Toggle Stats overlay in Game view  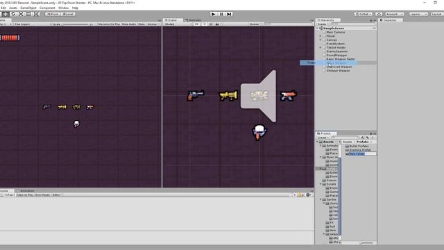[142, 24]
